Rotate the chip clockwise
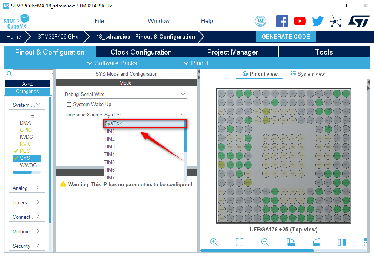The image size is (374, 257). tap(291, 242)
